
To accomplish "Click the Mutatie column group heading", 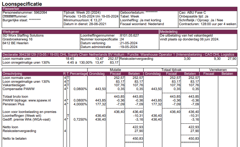I will [115, 69].
